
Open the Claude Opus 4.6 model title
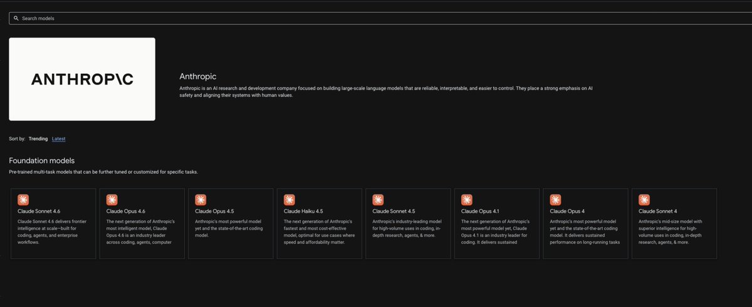click(x=126, y=212)
